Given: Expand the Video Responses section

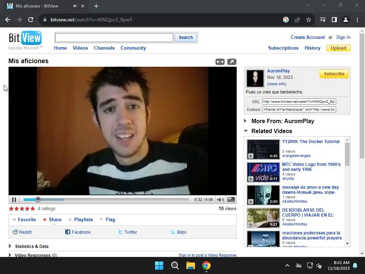Looking at the screenshot, I should tap(10, 255).
